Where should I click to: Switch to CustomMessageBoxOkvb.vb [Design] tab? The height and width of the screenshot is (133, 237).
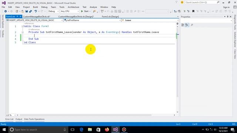(76, 17)
